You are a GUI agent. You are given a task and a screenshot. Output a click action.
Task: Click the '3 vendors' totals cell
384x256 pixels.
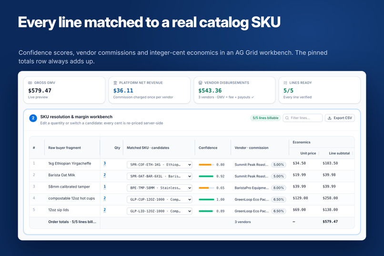pyautogui.click(x=243, y=222)
